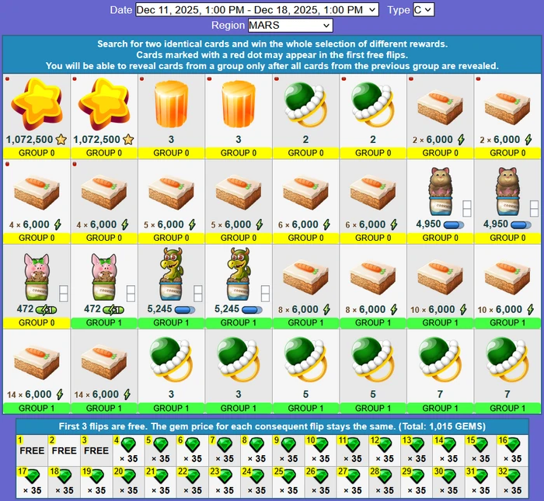Select pig cookie jar in GROUP 0
The width and height of the screenshot is (544, 501).
tap(37, 277)
